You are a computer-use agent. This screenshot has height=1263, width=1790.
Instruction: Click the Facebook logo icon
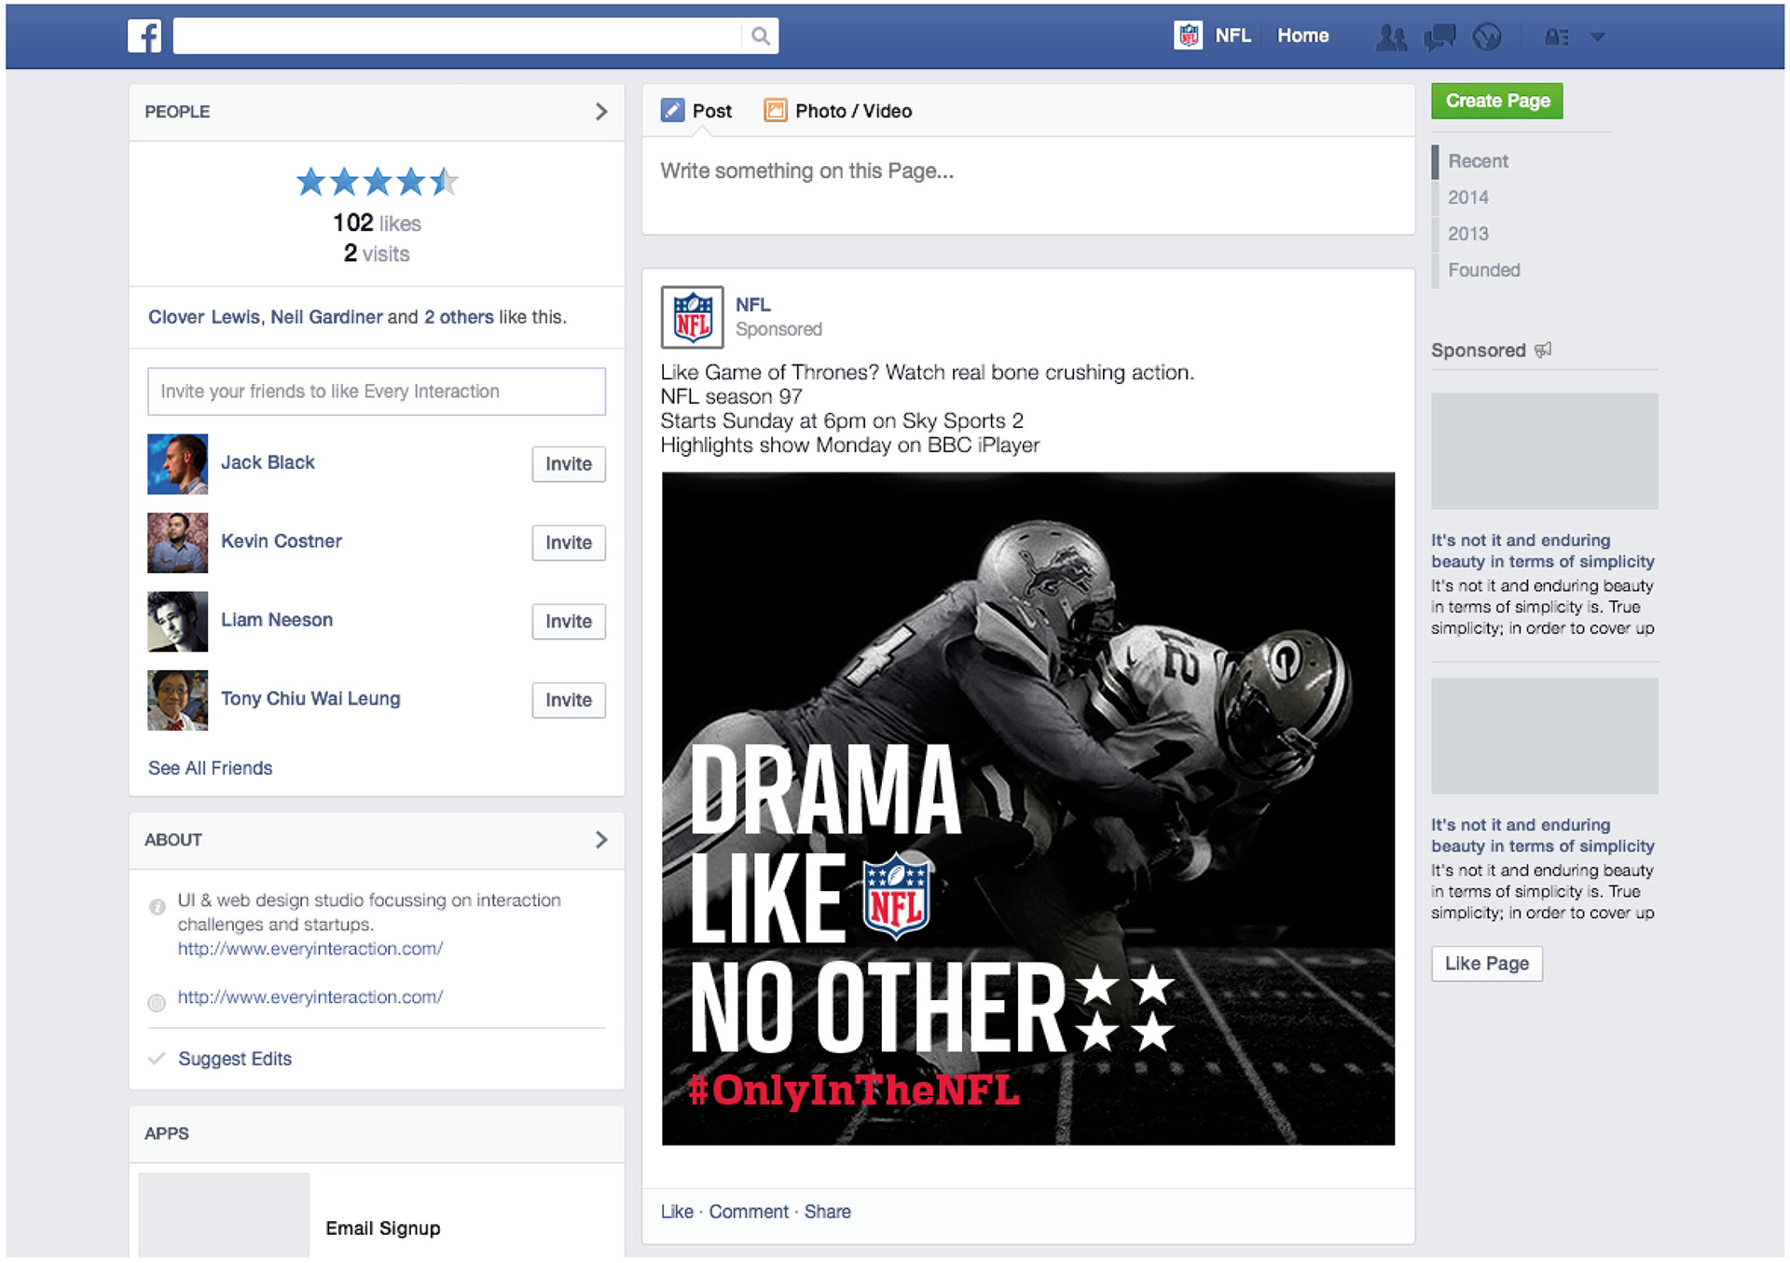point(145,35)
